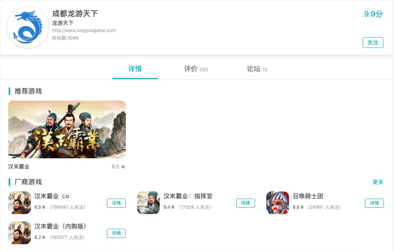Image resolution: width=394 pixels, height=251 pixels.
Task: Click the (799997 人关注) follower count
Action: tap(67, 207)
